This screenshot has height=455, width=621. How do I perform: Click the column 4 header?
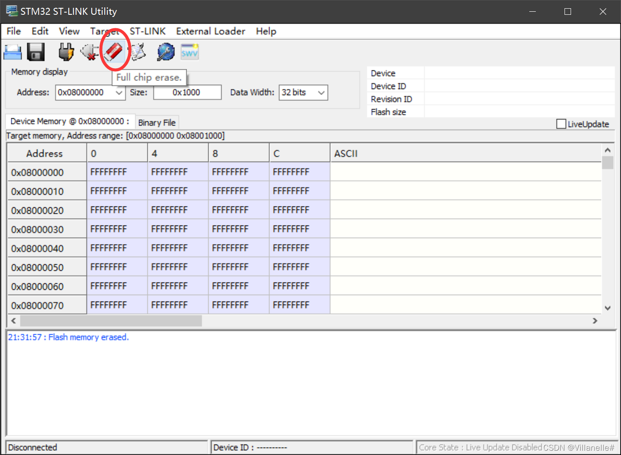[178, 153]
